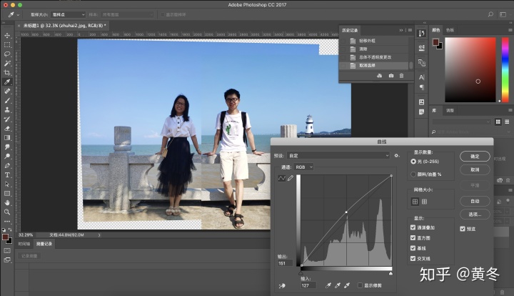Switch to the 色板 Swatches tab
Screen dimensions: 514x296
[x=450, y=30]
